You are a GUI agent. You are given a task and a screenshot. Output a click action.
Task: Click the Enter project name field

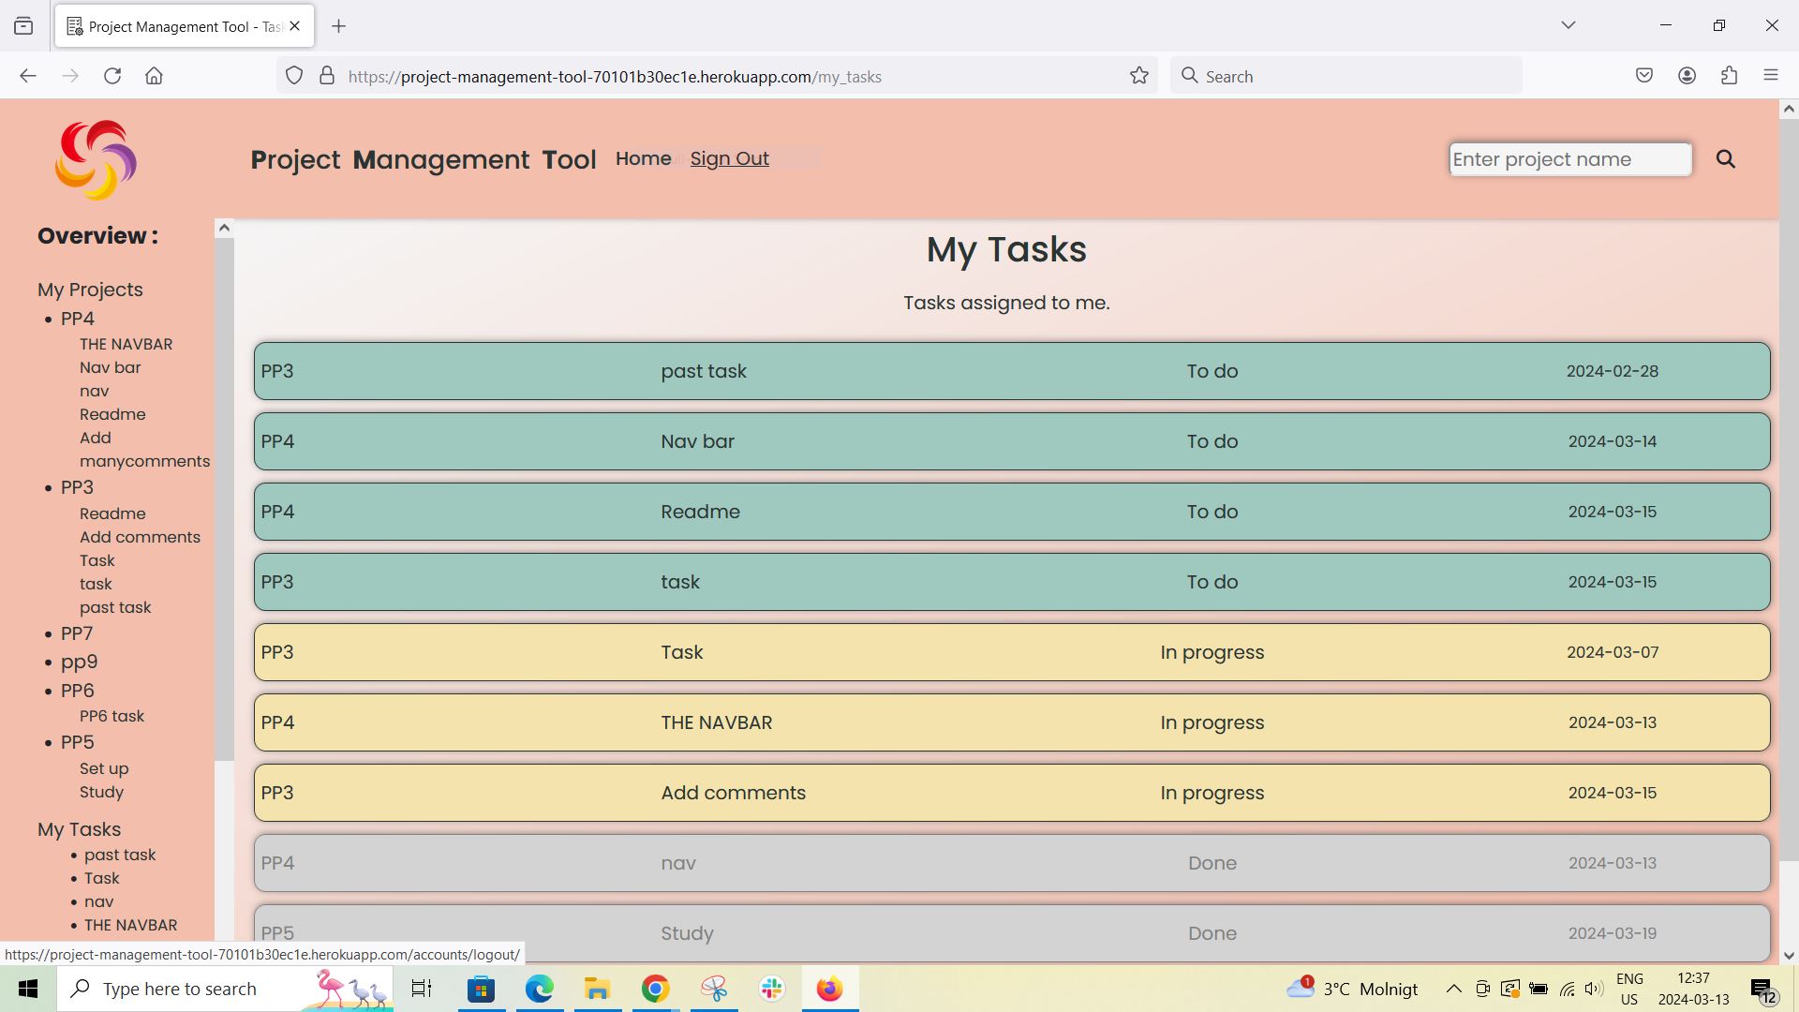(x=1569, y=159)
